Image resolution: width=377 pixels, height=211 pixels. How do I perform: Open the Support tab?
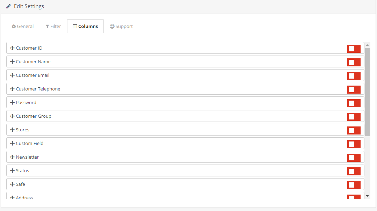pos(121,27)
